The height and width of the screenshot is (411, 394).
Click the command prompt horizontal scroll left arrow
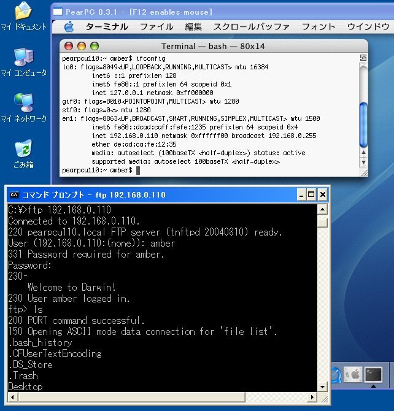(13, 397)
